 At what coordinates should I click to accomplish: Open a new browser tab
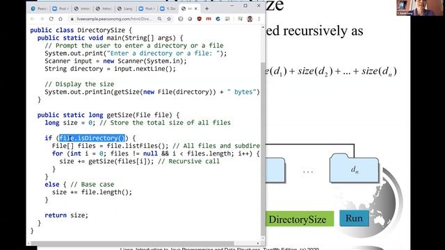pyautogui.click(x=207, y=9)
